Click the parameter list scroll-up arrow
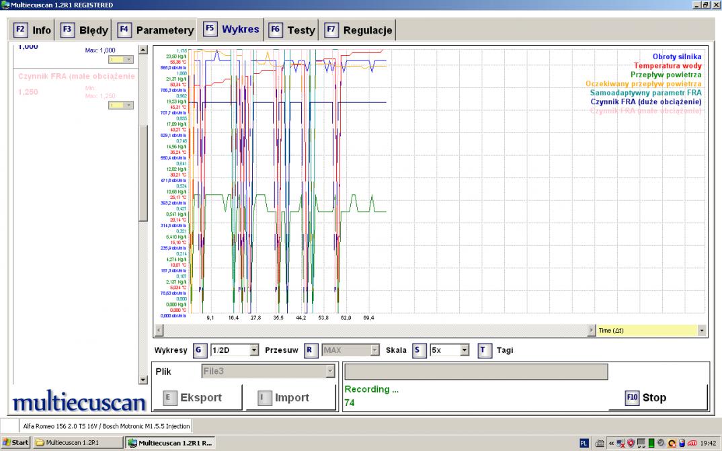Image resolution: width=722 pixels, height=451 pixels. 143,50
